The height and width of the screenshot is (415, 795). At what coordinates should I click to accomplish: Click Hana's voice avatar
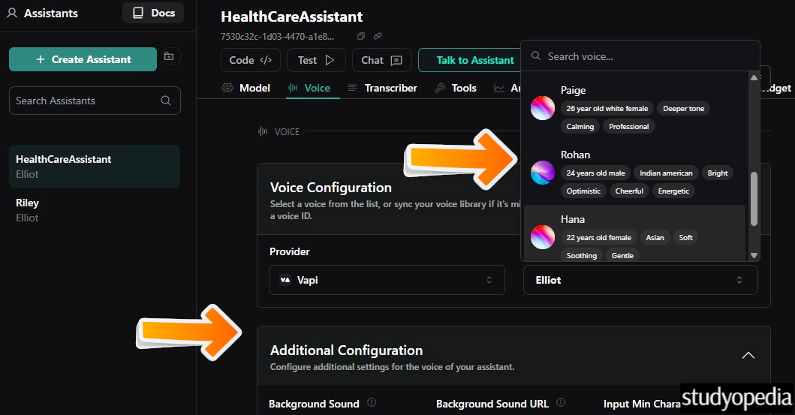point(543,237)
